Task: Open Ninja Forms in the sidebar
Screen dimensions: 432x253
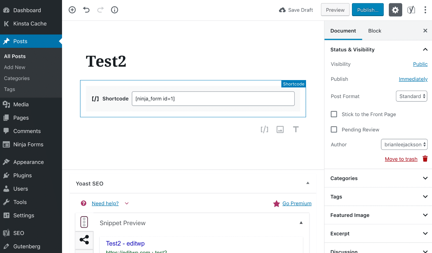Action: tap(28, 145)
